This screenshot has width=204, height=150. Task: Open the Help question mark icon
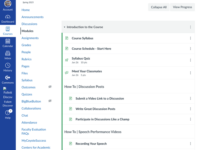8,113
